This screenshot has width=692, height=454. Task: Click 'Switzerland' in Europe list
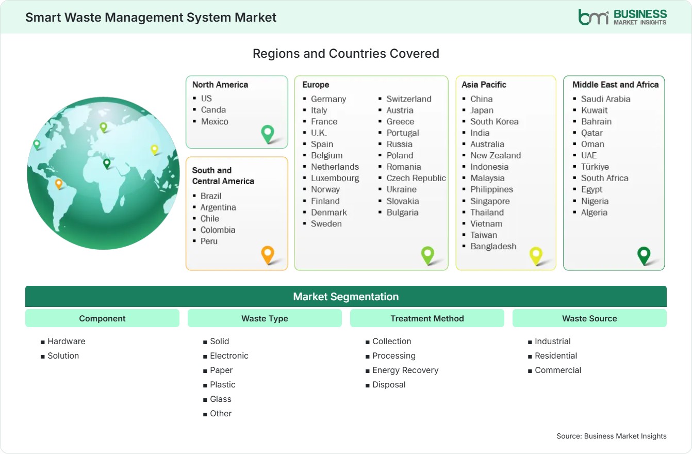tap(409, 99)
